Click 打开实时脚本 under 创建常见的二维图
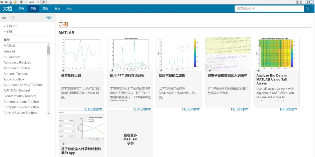 click(x=191, y=109)
